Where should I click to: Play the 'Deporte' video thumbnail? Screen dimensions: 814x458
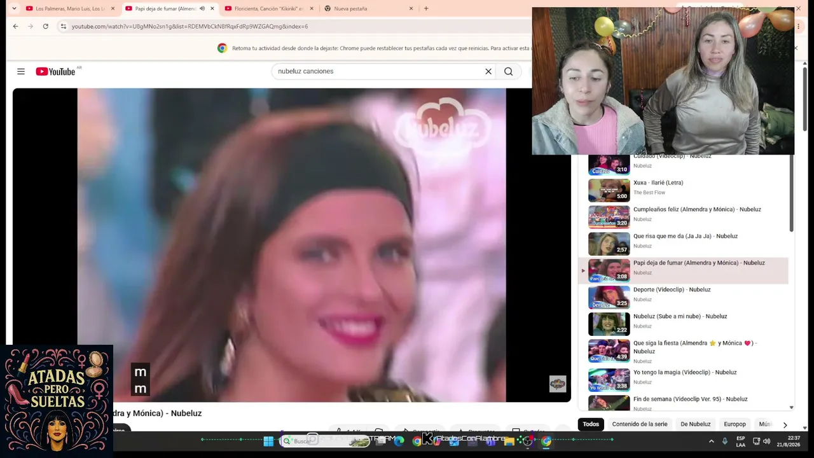[x=609, y=297]
